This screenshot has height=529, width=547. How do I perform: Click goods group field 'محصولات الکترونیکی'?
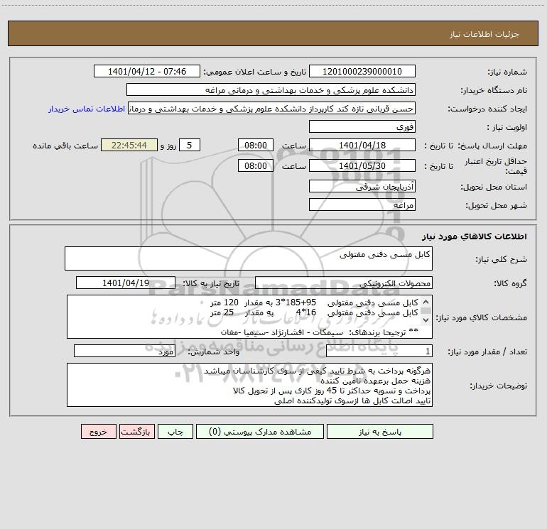(x=344, y=283)
